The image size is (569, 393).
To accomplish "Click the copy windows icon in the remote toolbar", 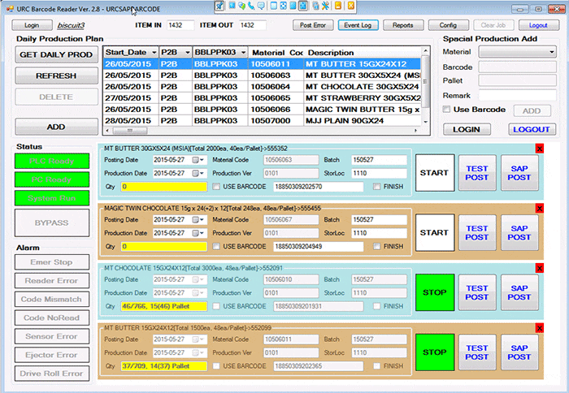I will point(315,6).
